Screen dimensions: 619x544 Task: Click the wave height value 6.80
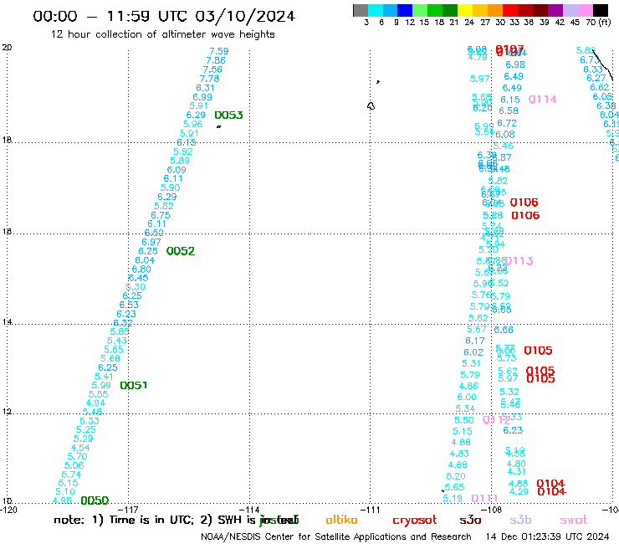coord(141,269)
